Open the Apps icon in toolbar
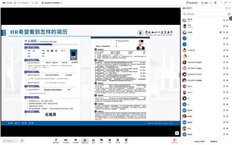Image resolution: width=232 pixels, height=145 pixels. [126, 140]
